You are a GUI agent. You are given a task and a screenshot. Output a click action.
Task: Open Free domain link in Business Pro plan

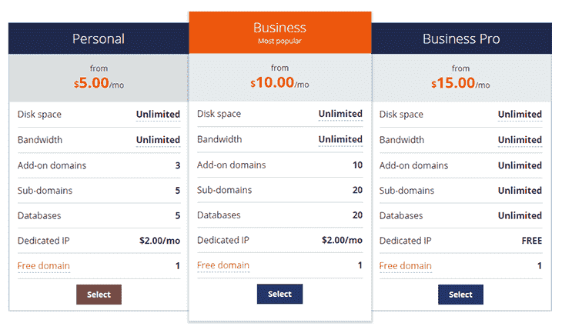[x=406, y=265]
